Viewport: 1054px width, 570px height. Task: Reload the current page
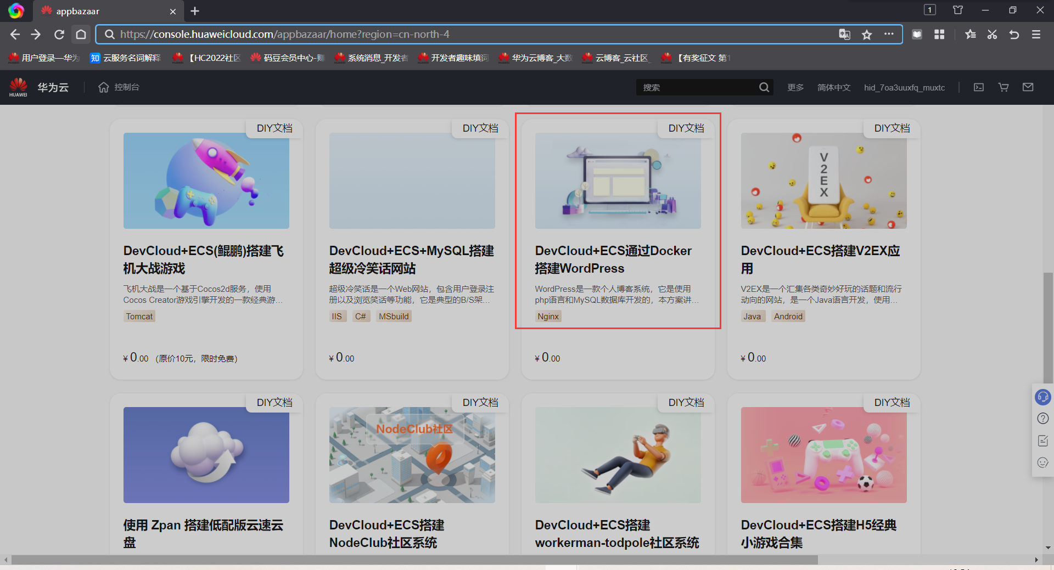59,35
